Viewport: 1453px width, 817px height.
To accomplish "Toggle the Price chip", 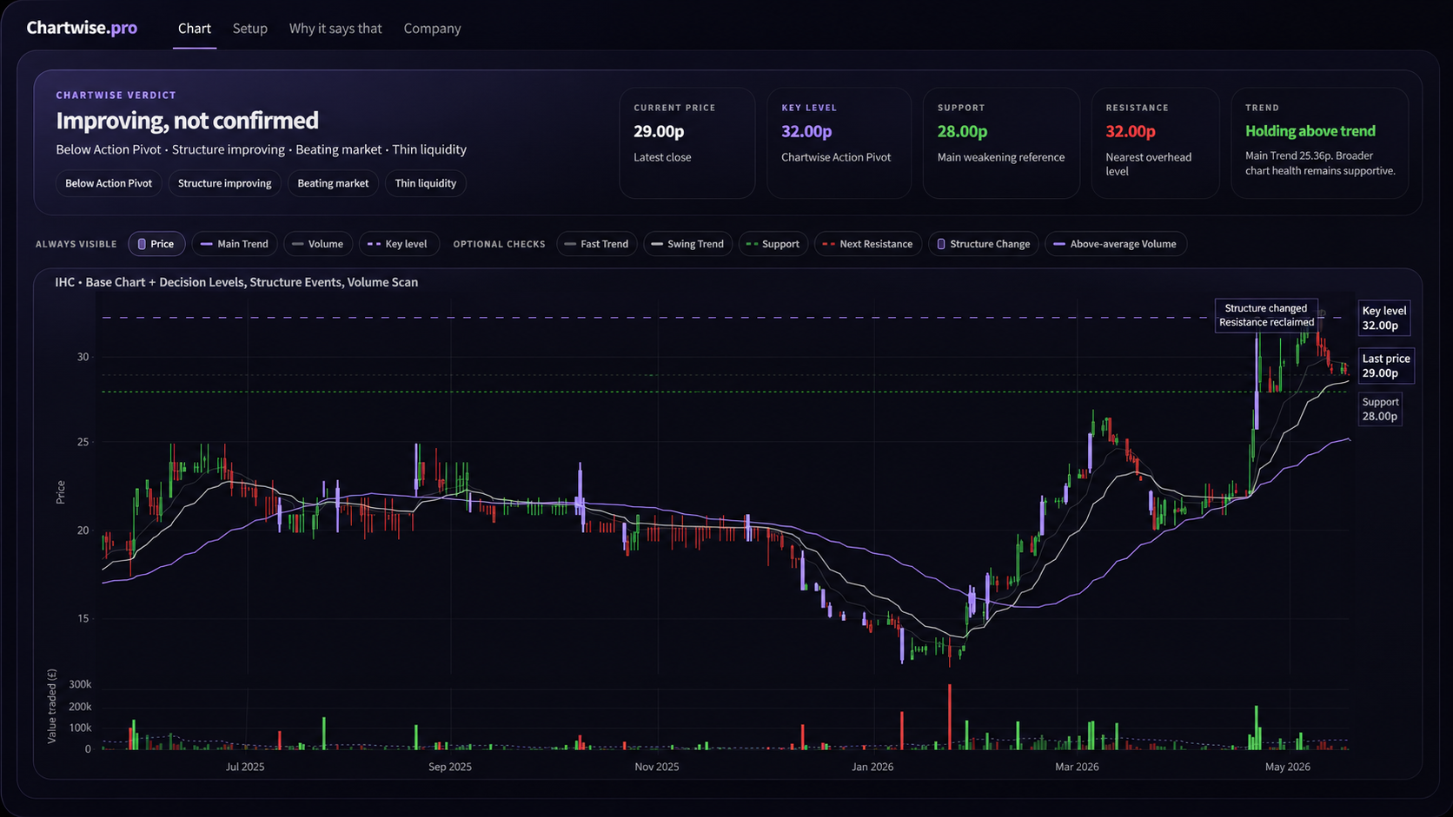I will tap(156, 244).
